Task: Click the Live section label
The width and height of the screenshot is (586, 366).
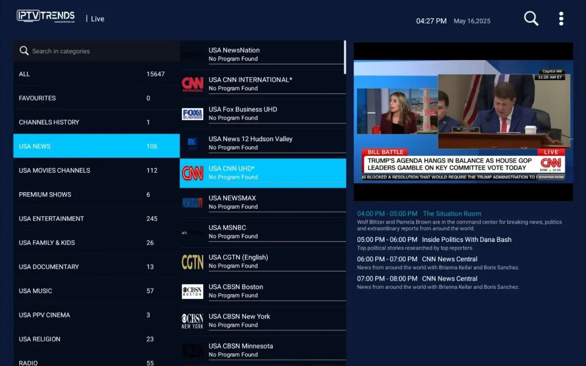Action: (97, 19)
